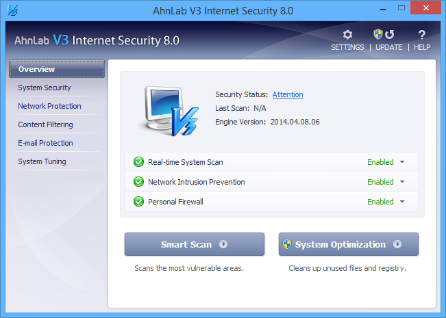Screen dimensions: 446x318
Task: Click the V3 monitor icon
Action: pos(169,109)
